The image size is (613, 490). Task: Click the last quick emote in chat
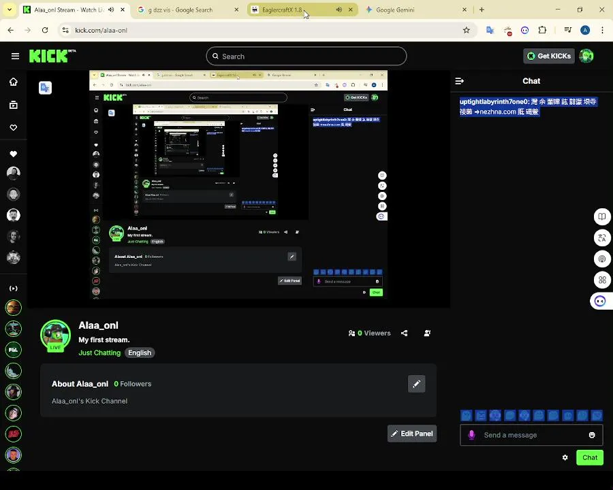pos(597,415)
